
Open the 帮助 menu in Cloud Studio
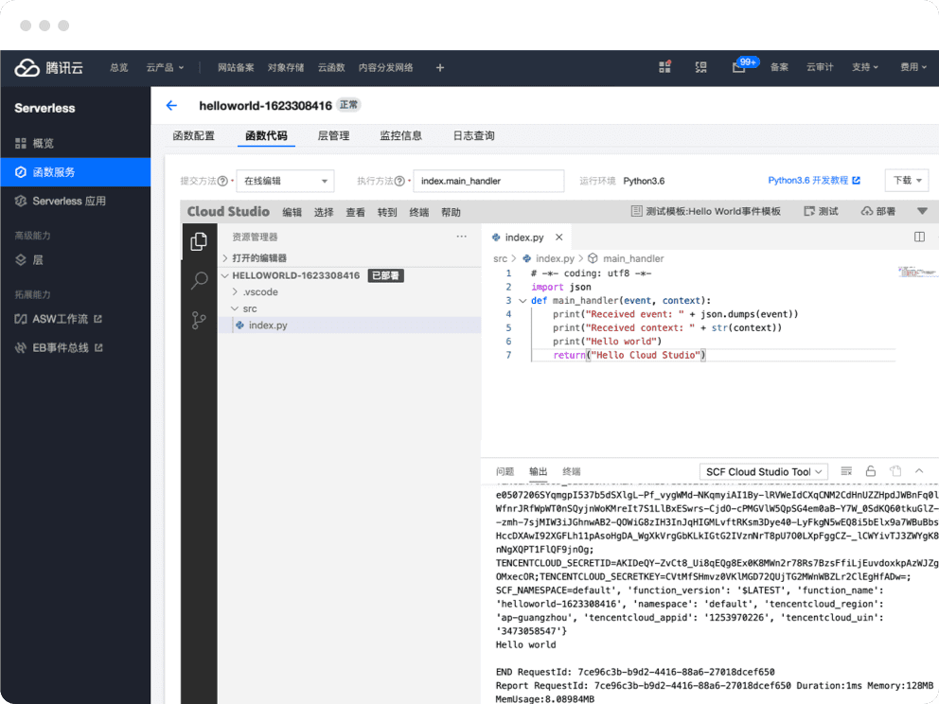451,212
